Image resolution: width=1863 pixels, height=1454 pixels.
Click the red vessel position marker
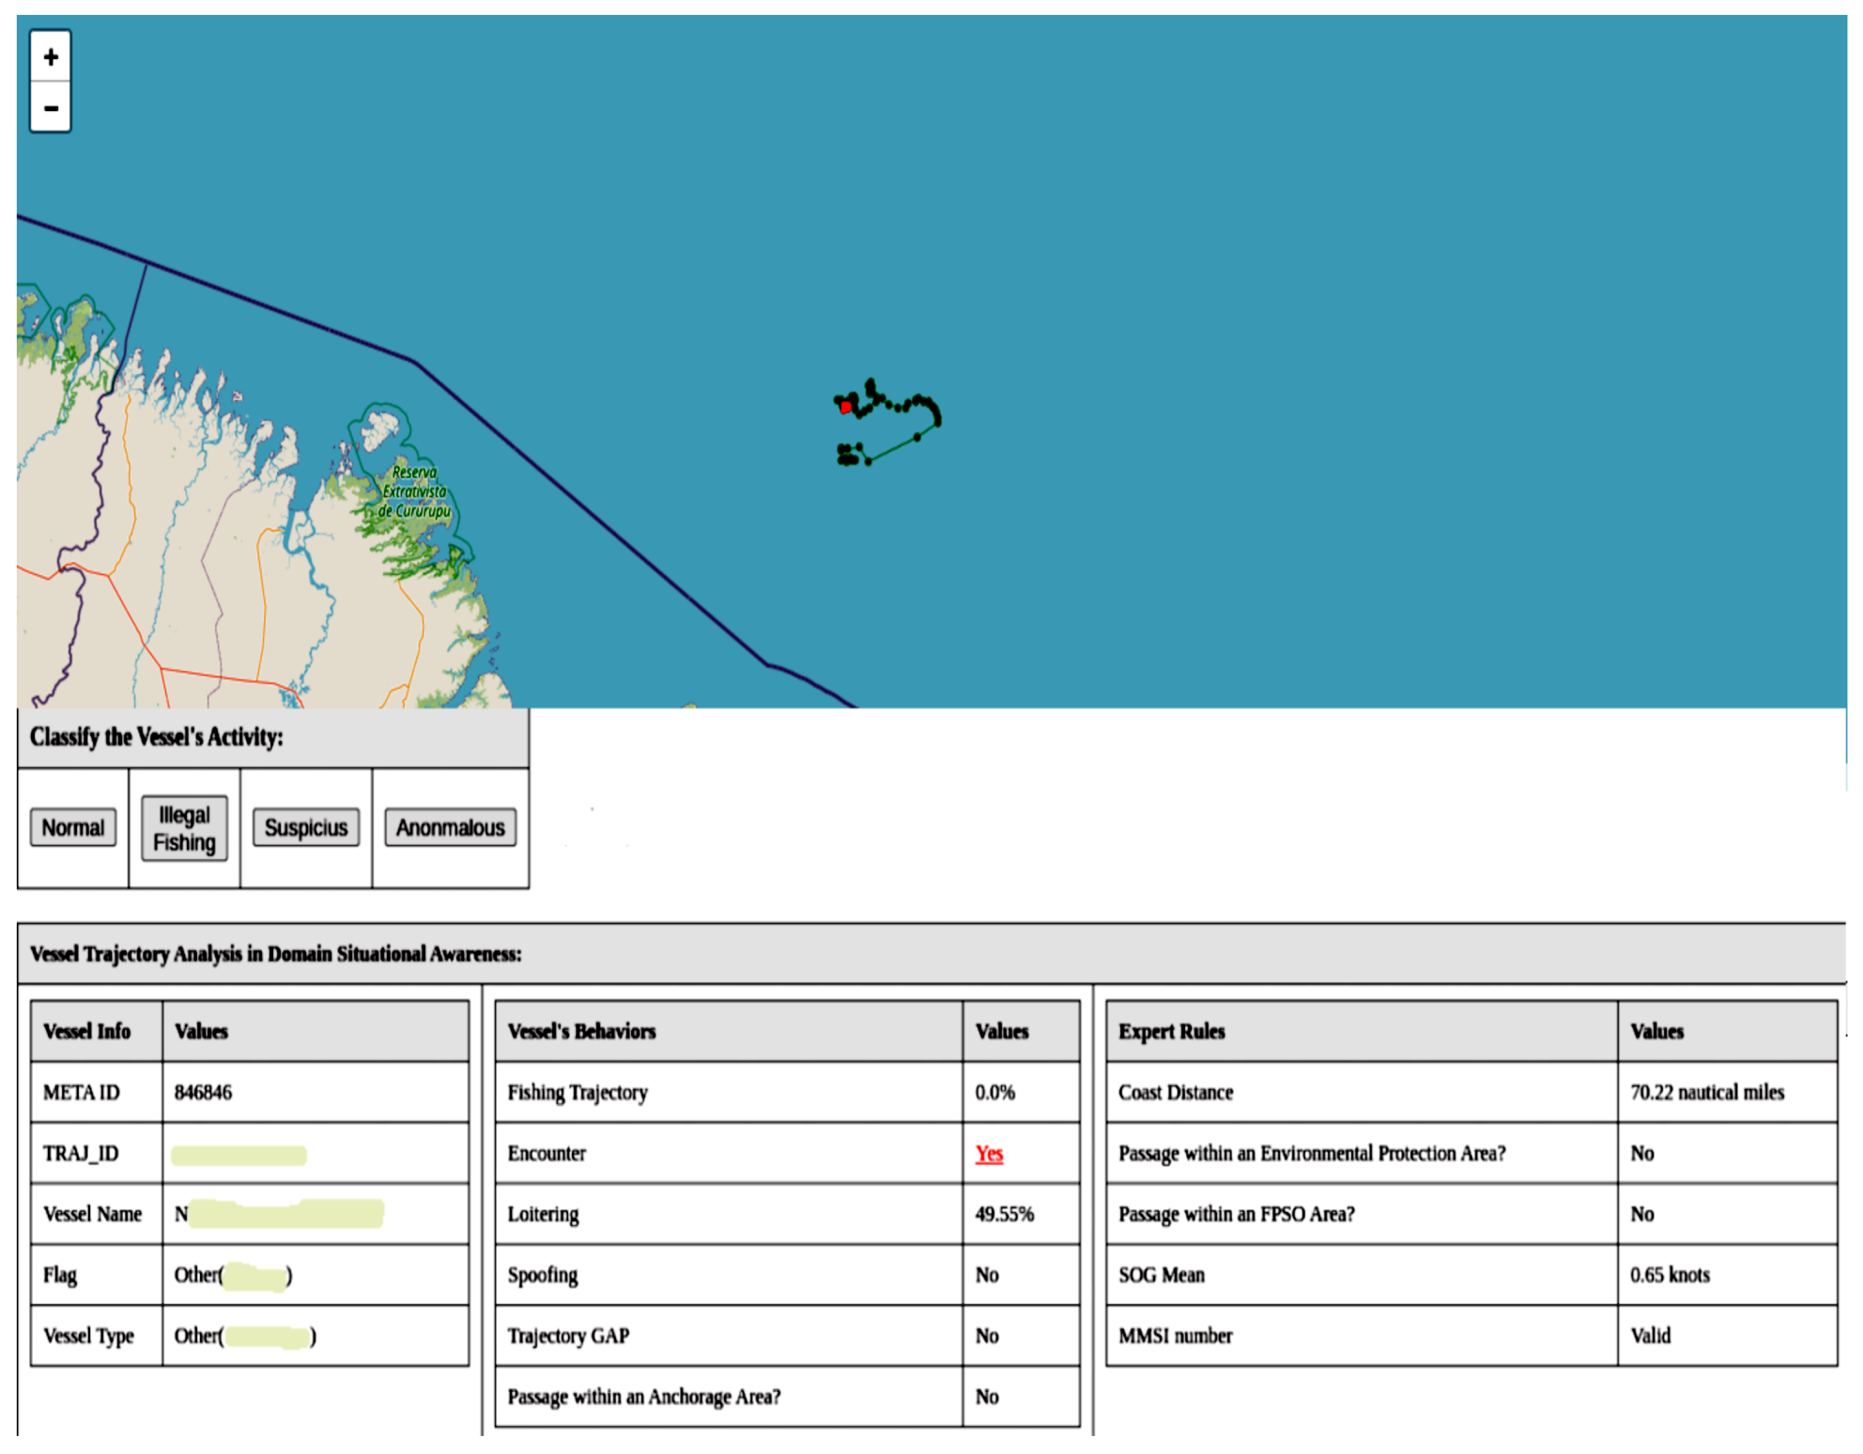pos(845,407)
